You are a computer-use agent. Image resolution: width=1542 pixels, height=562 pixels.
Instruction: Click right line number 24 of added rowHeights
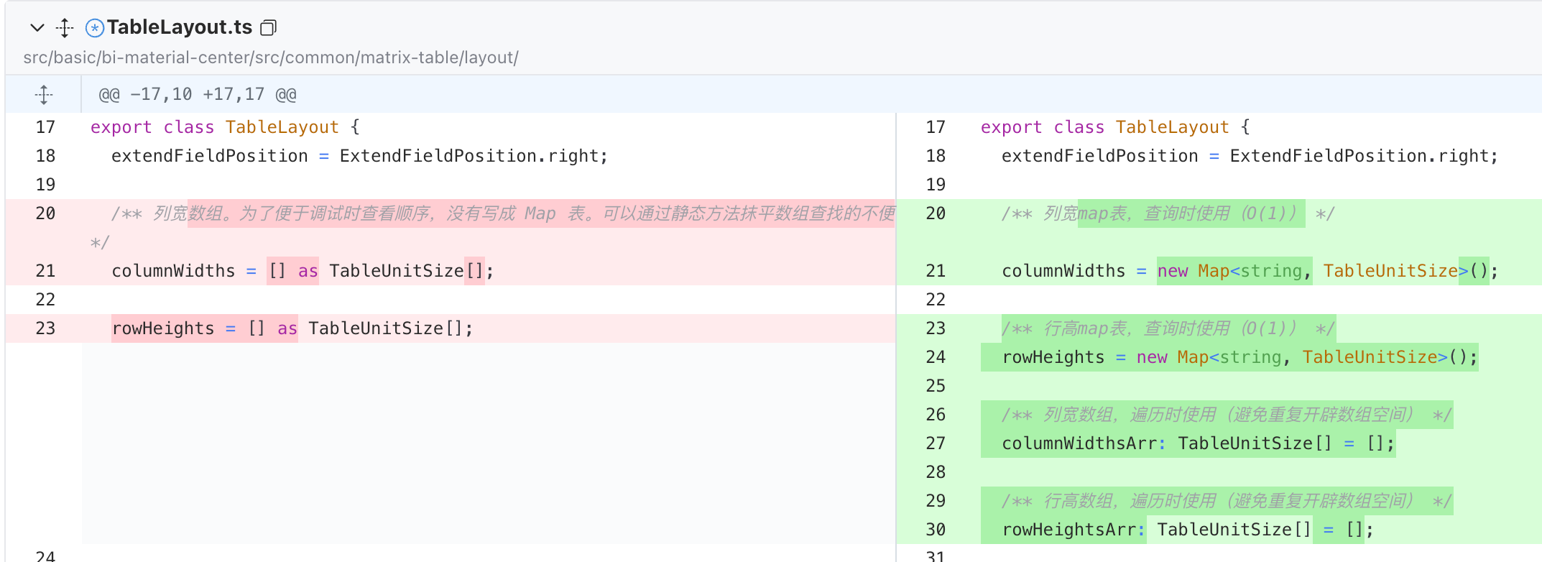(936, 357)
